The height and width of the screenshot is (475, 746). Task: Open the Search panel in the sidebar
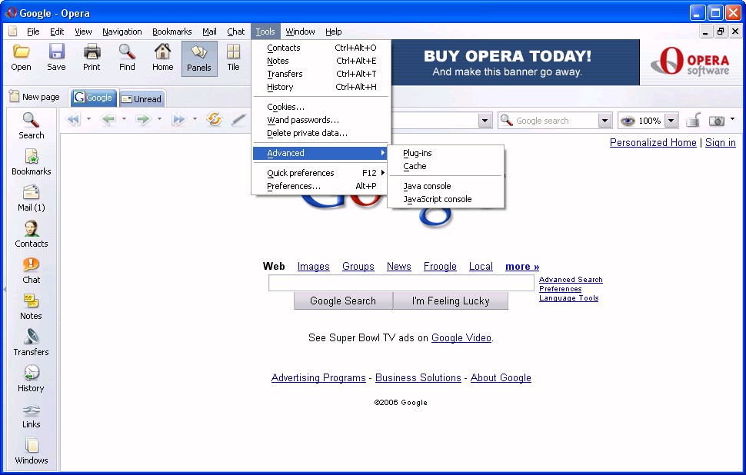(32, 126)
